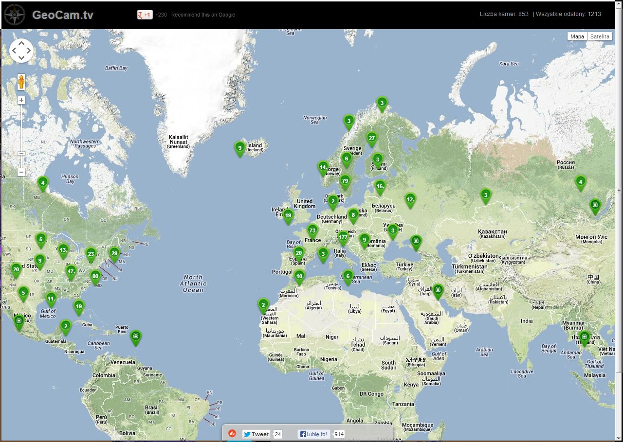The height and width of the screenshot is (442, 623).
Task: Click the zoom slider handle
Action: click(21, 153)
